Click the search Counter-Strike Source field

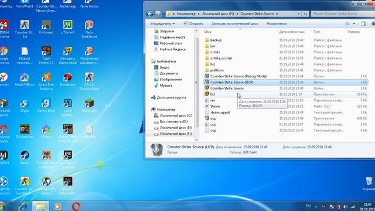click(343, 14)
